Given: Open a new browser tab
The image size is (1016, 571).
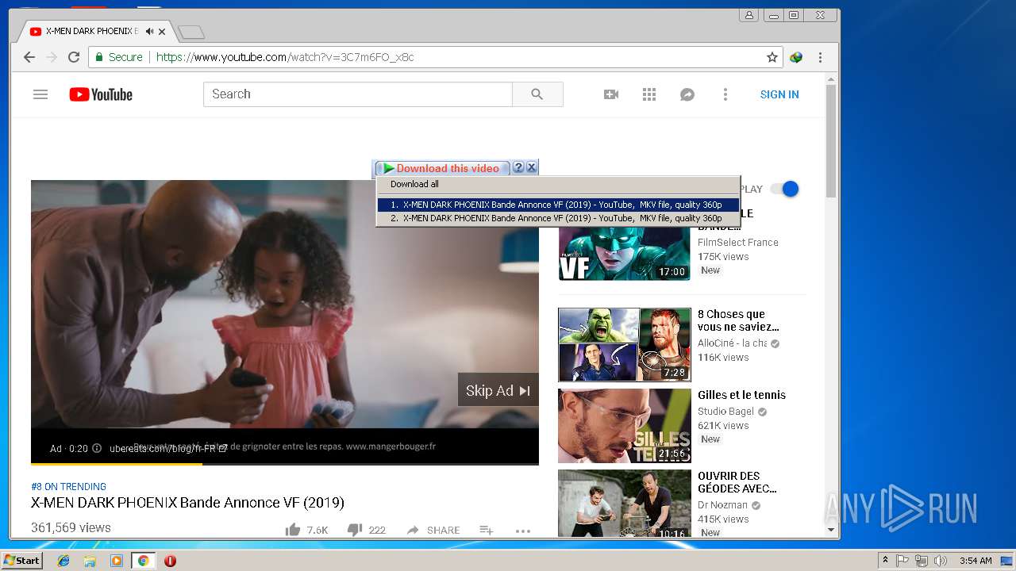Looking at the screenshot, I should (191, 32).
